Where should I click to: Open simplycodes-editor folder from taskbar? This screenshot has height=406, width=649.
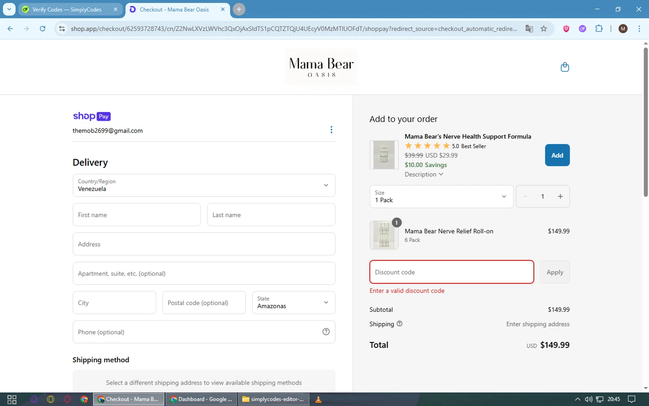273,399
